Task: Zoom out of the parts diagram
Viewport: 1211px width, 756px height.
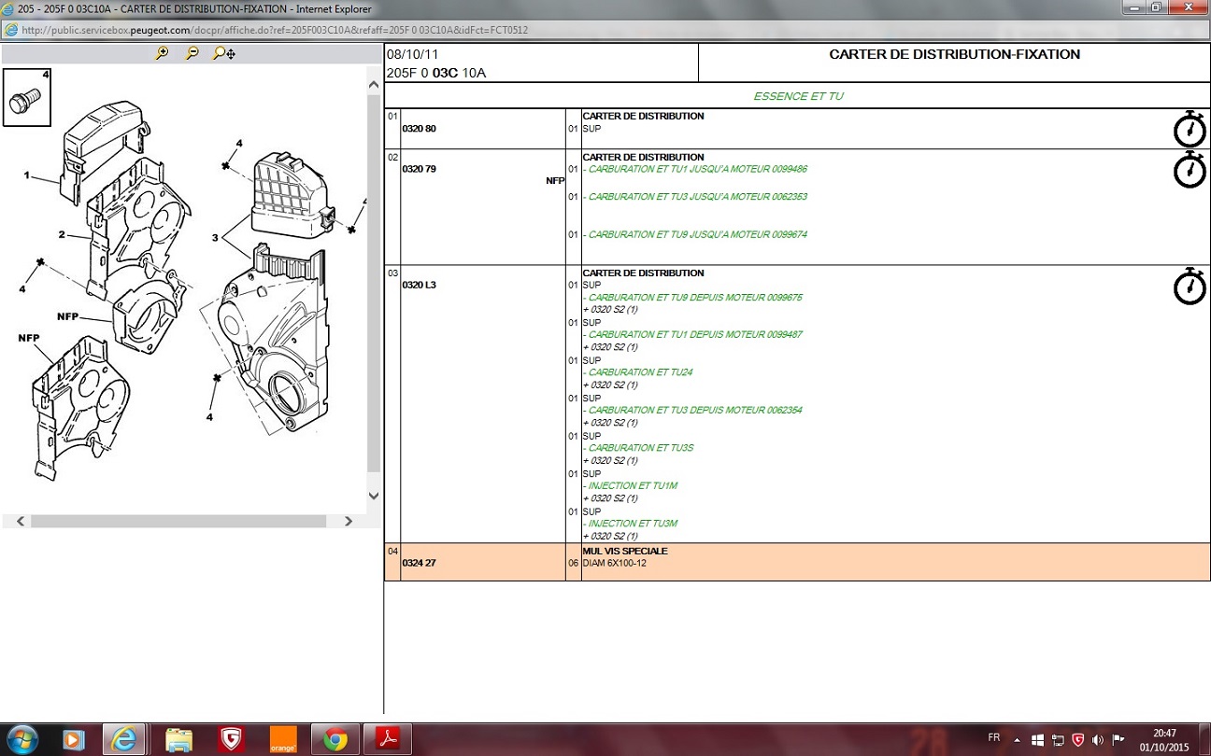Action: click(192, 54)
